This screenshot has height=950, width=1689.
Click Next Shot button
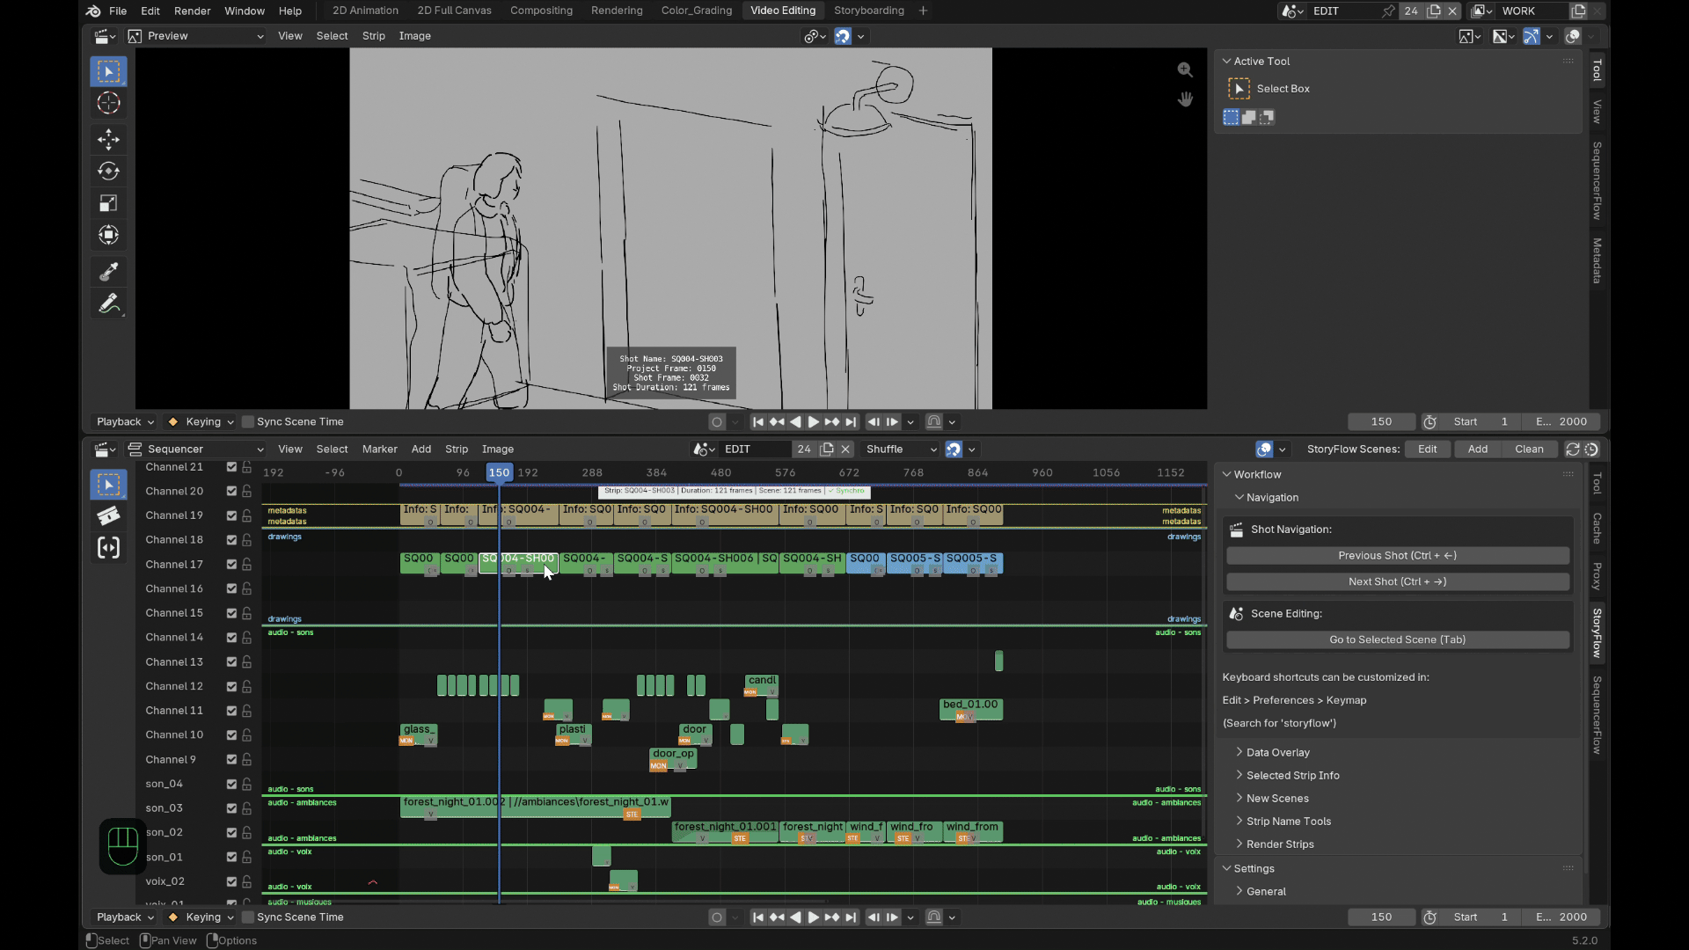[x=1397, y=582]
